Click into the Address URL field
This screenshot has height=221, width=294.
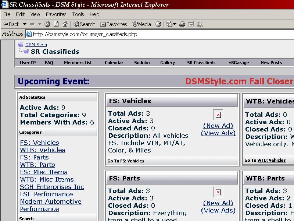click(147, 34)
